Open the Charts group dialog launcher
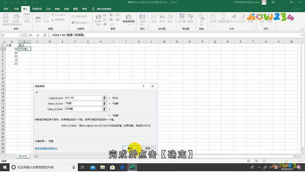The height and width of the screenshot is (172, 305). [135, 29]
